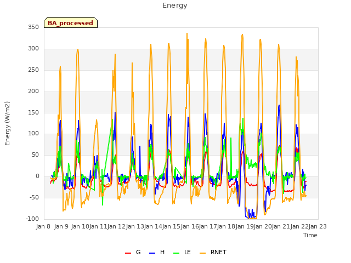This screenshot has height=263, width=351.
Task: Click the Jan 10 x-axis date label
Action: click(x=80, y=226)
